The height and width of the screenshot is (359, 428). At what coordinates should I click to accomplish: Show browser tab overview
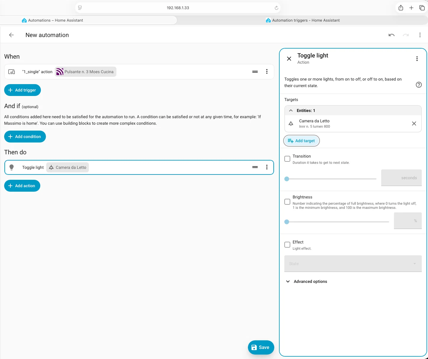click(x=422, y=8)
